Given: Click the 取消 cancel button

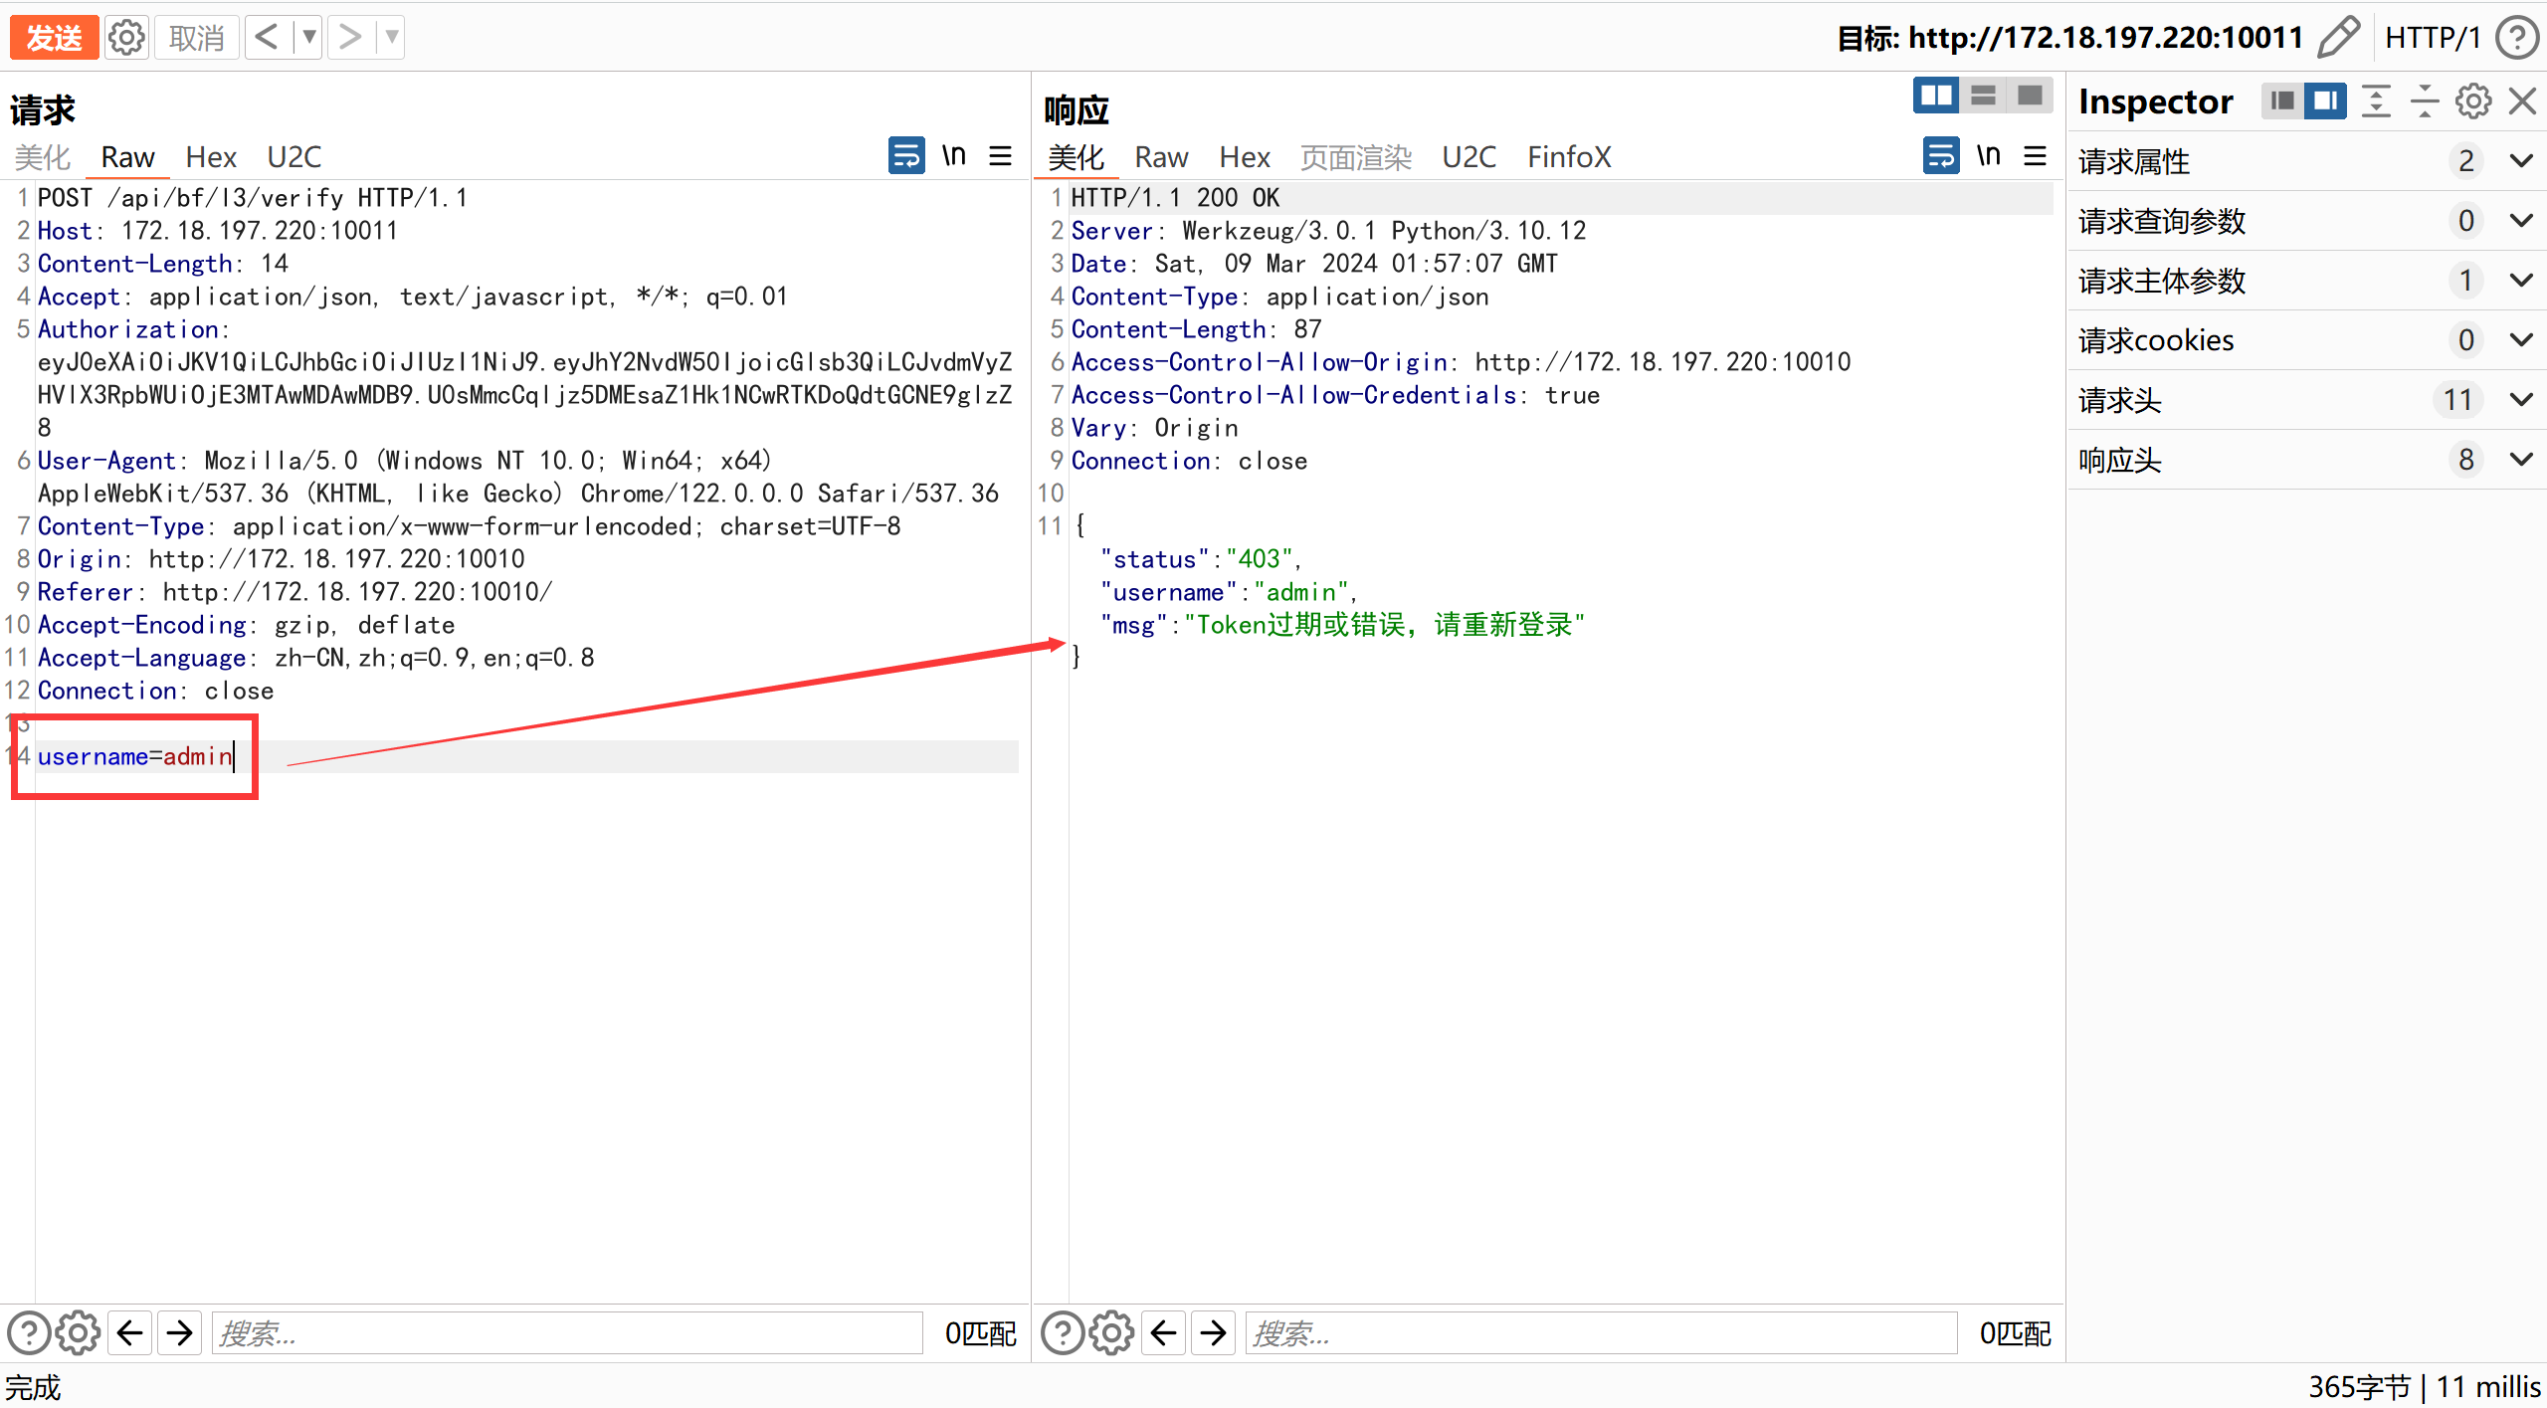Looking at the screenshot, I should 197,38.
